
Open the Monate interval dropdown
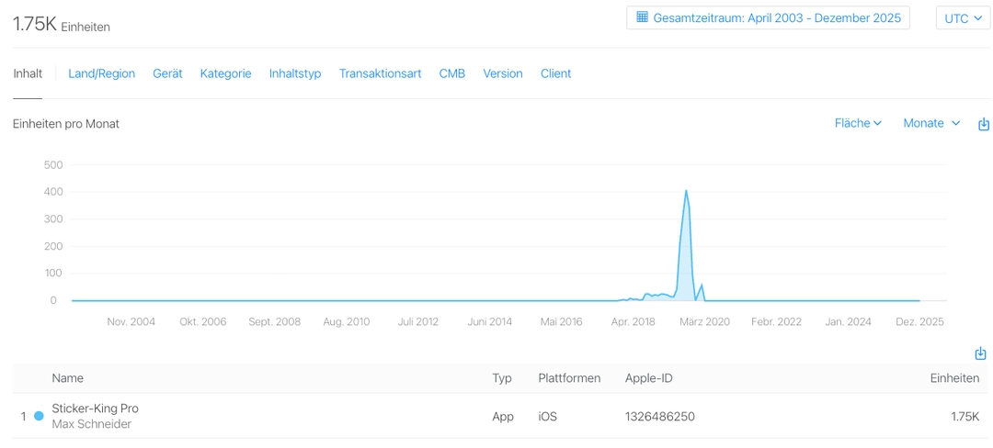pyautogui.click(x=930, y=123)
